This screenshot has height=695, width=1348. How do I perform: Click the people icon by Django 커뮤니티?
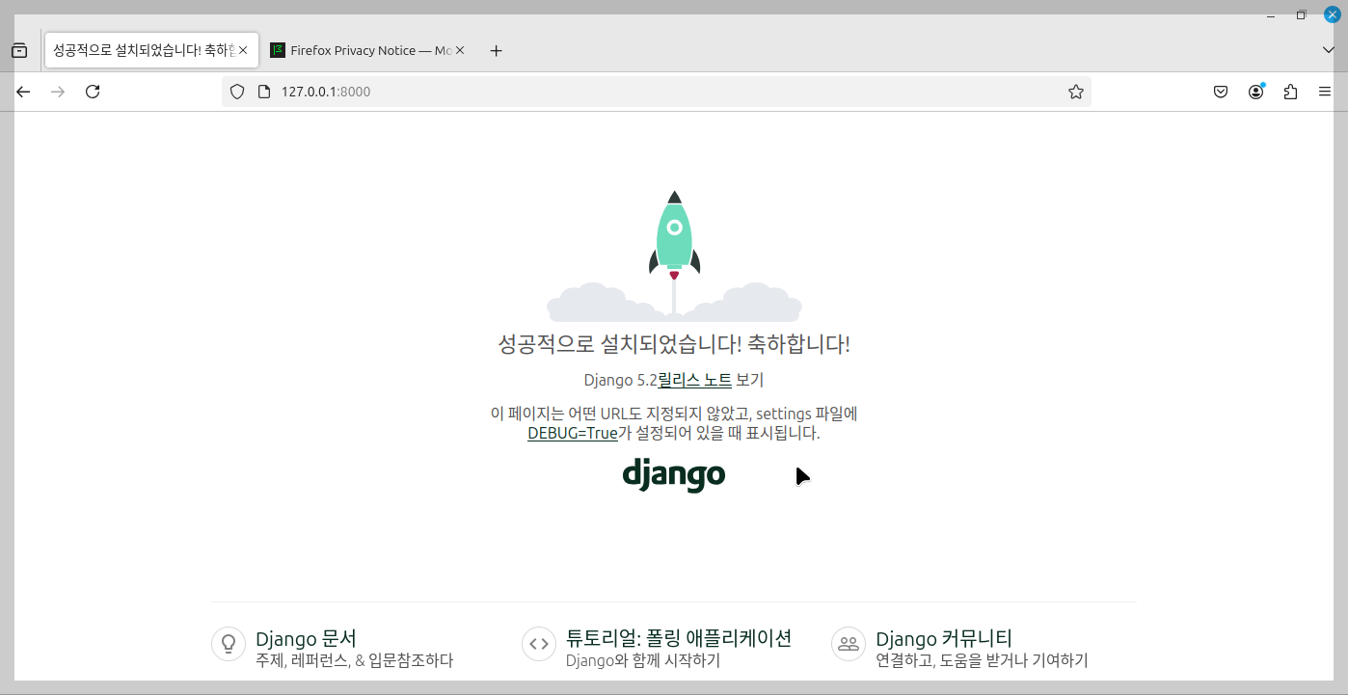pyautogui.click(x=849, y=643)
